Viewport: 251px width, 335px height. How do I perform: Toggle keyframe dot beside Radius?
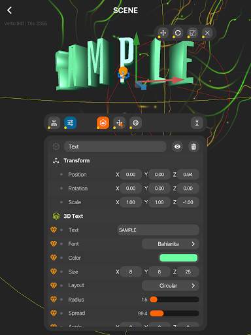pos(61,300)
